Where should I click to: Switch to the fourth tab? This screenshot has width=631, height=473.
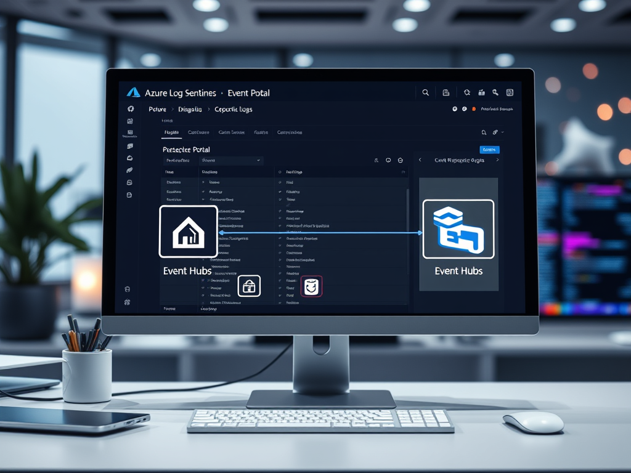point(261,132)
